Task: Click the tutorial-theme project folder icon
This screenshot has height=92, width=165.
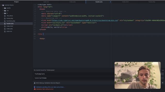Action: (x=3, y=5)
